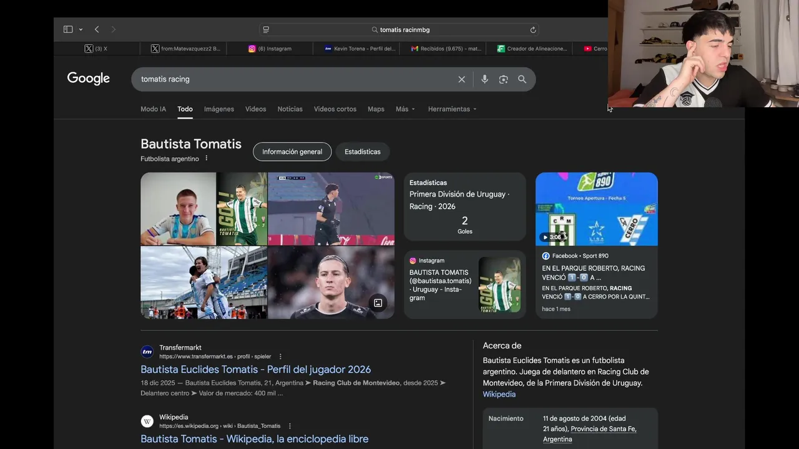The height and width of the screenshot is (449, 799).
Task: Open Transfermarkt result options menu
Action: point(280,357)
